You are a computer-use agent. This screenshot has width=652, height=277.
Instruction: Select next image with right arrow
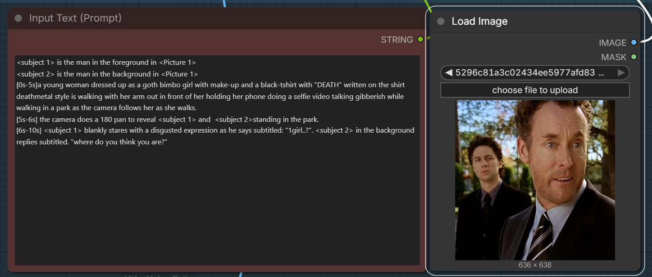coord(621,72)
